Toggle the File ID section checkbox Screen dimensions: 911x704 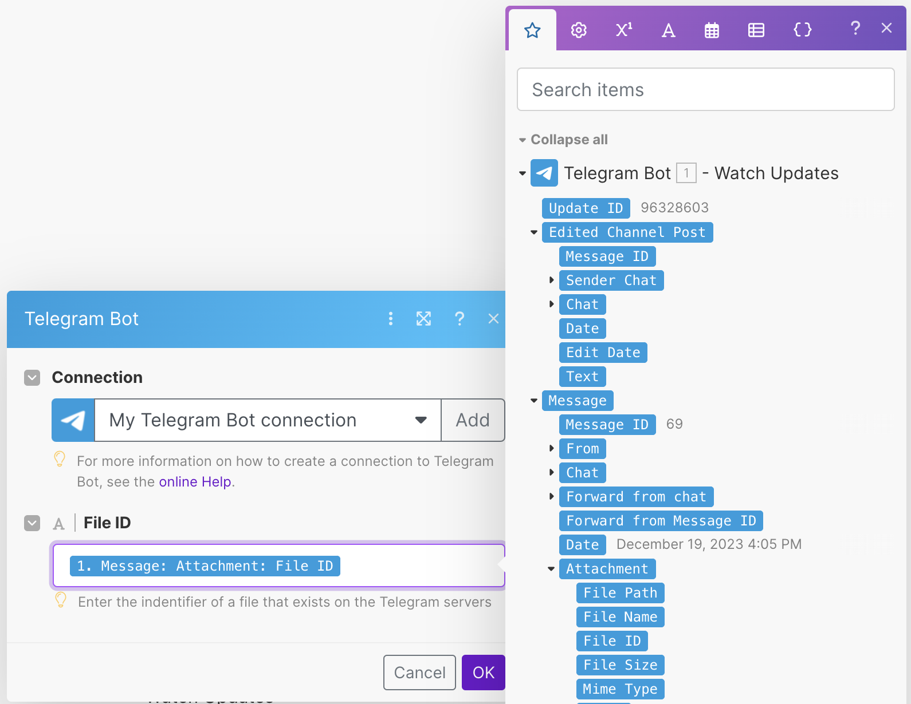(32, 523)
